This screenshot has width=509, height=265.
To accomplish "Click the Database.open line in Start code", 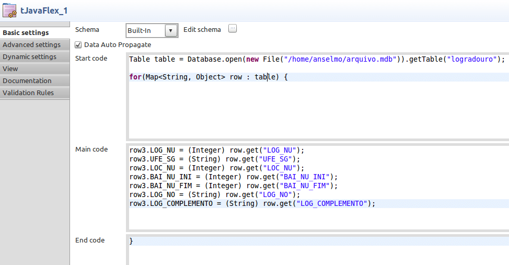I will point(317,59).
